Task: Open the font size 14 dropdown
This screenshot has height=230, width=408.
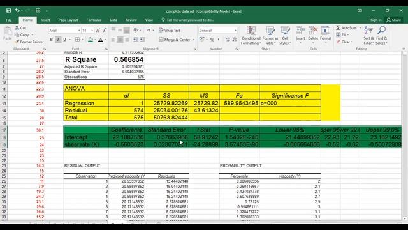Action: pos(92,31)
